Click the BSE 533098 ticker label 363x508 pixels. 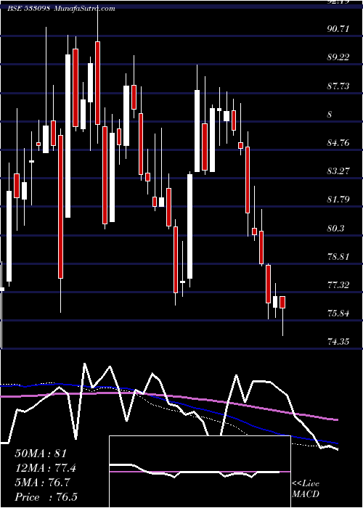28,9
